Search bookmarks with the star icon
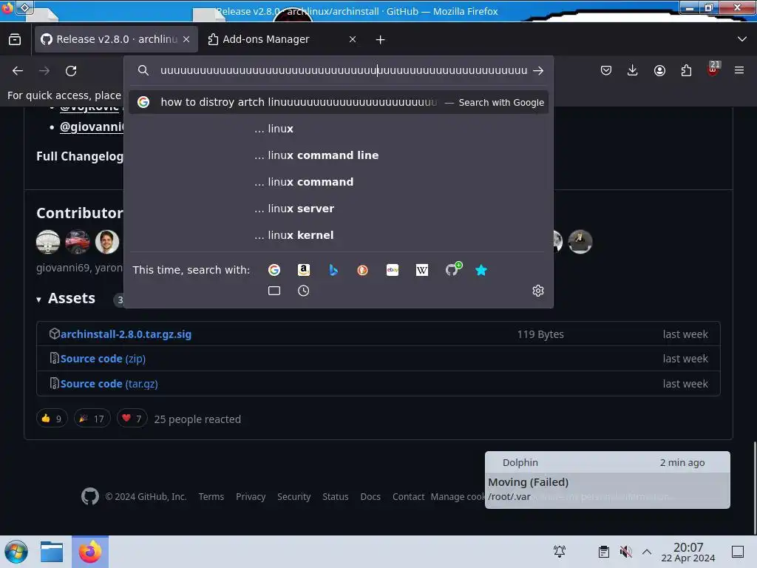Screen dimensions: 757x568 pyautogui.click(x=481, y=270)
